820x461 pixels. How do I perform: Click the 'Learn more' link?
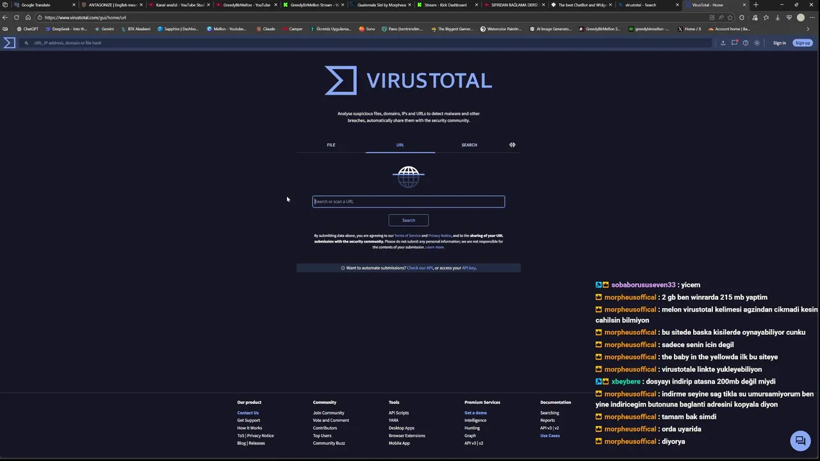(434, 247)
